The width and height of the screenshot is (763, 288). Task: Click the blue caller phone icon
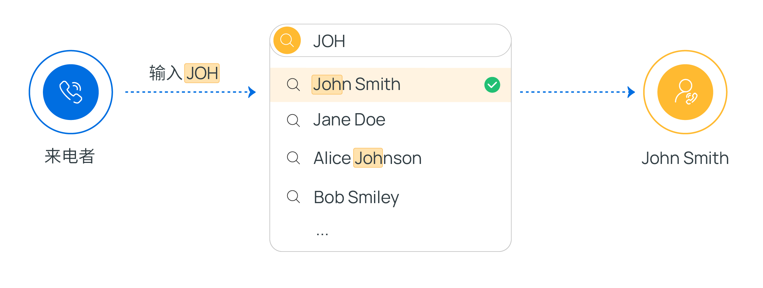click(71, 92)
